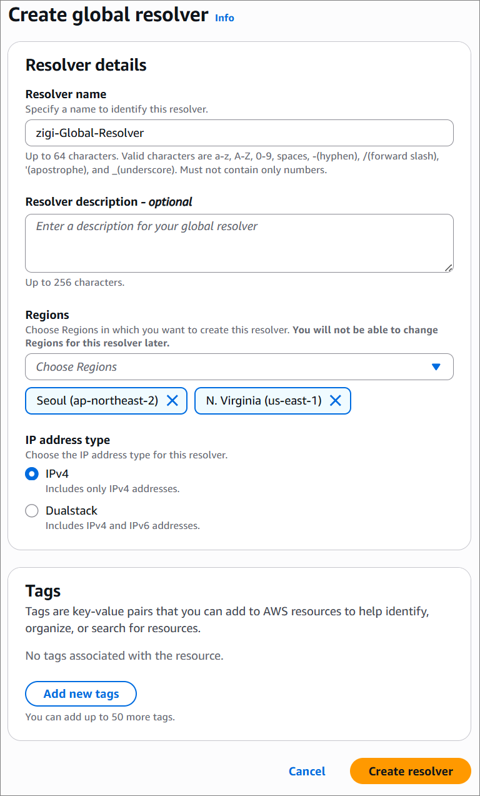
Task: Click the Create resolver button
Action: 411,771
